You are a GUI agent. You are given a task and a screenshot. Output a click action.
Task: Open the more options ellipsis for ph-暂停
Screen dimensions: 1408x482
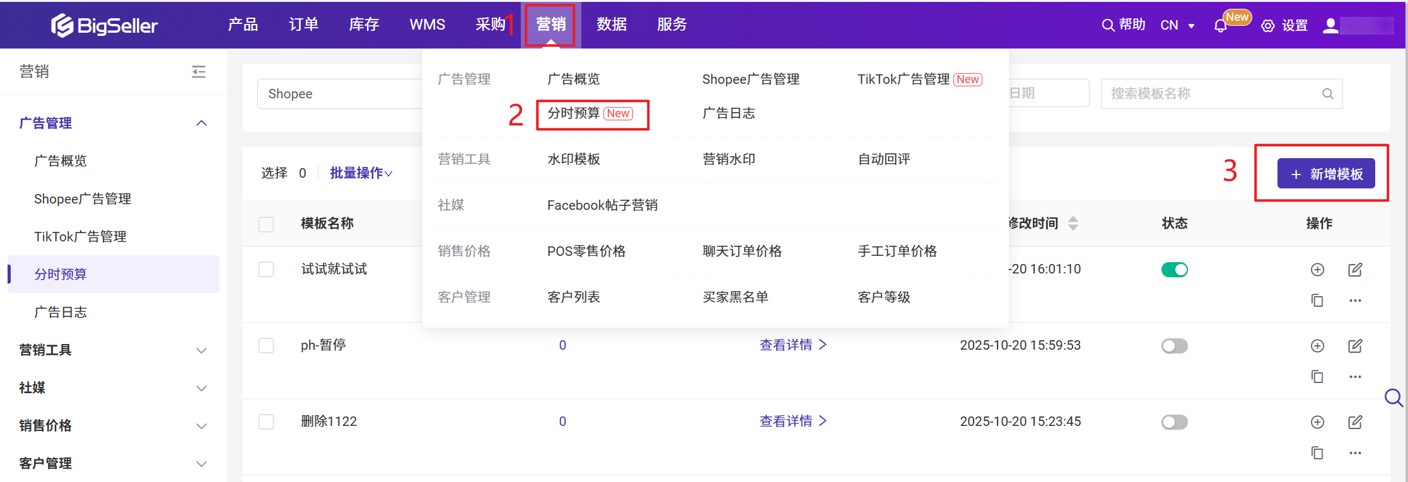pos(1355,377)
